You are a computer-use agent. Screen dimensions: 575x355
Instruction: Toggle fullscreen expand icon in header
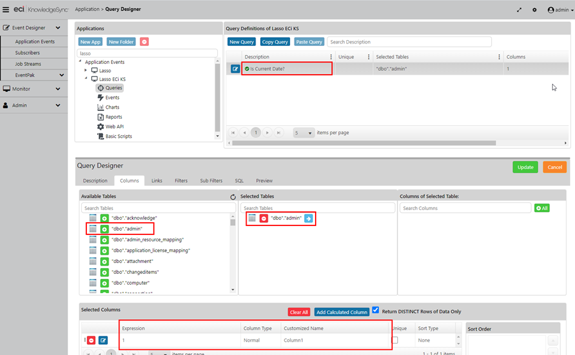click(x=519, y=10)
